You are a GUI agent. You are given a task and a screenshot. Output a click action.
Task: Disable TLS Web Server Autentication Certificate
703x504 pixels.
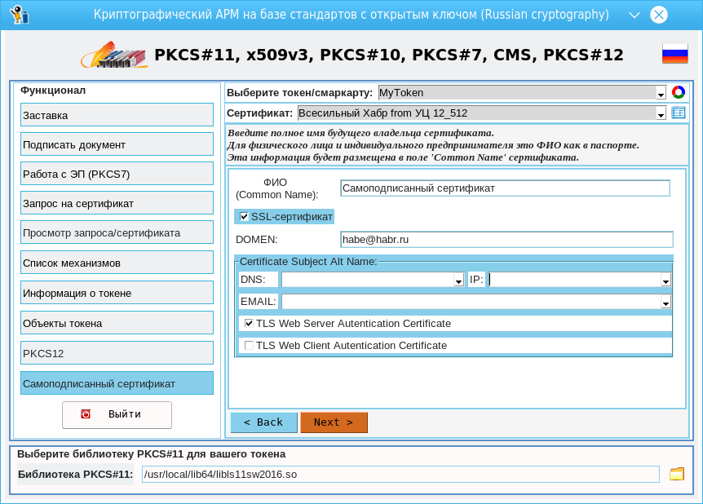point(250,323)
